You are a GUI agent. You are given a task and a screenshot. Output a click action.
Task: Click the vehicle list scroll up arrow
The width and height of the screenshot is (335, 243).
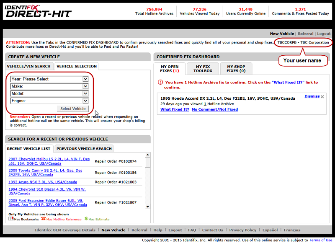click(148, 155)
